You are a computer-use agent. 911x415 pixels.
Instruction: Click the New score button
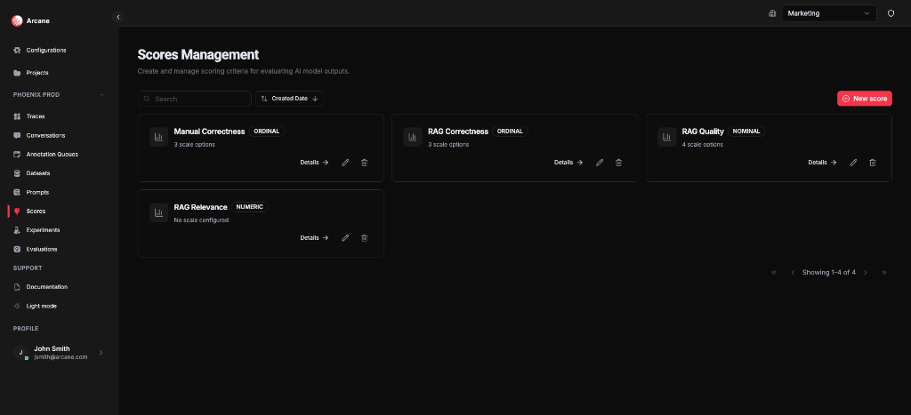tap(864, 99)
